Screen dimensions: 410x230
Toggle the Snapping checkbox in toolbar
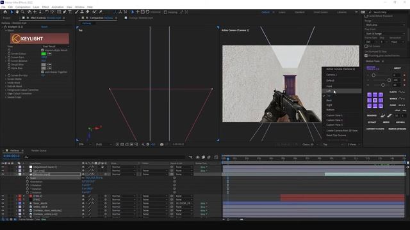(x=165, y=12)
